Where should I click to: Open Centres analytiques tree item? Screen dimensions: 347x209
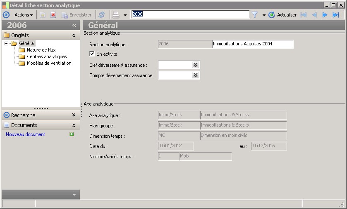click(x=47, y=56)
